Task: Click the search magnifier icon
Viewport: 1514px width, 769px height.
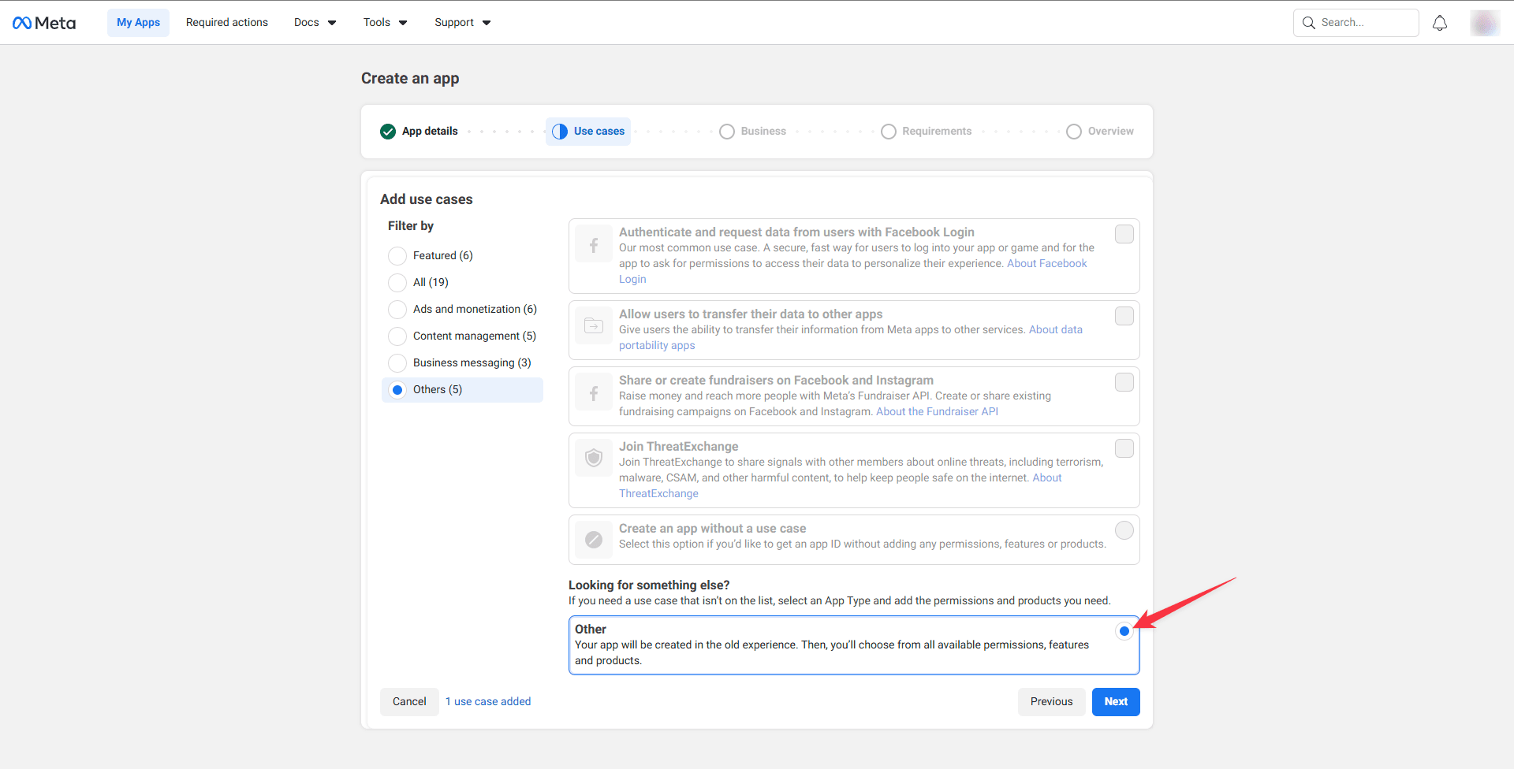Action: click(x=1309, y=22)
